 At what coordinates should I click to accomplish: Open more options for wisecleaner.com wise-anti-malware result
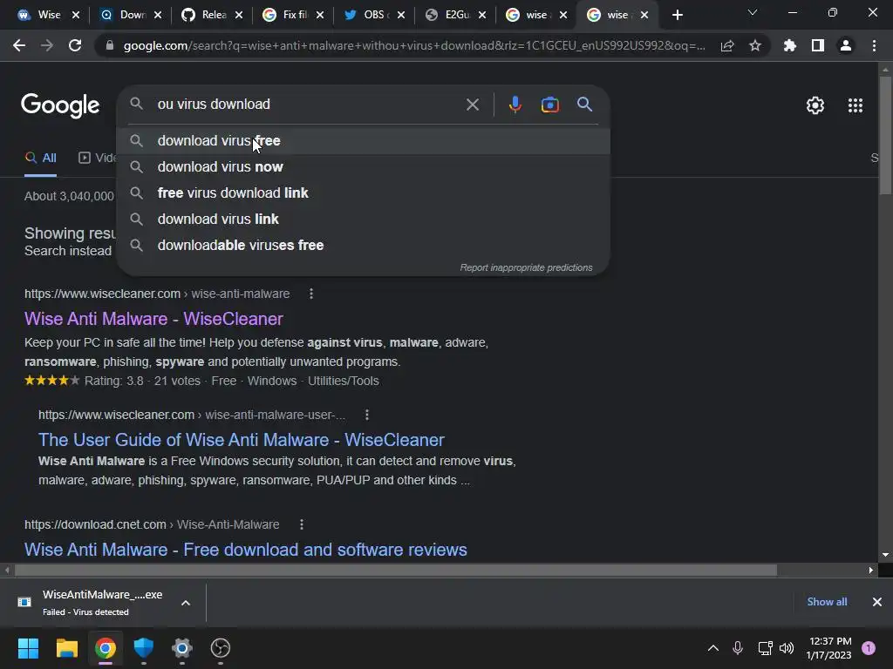click(x=311, y=294)
